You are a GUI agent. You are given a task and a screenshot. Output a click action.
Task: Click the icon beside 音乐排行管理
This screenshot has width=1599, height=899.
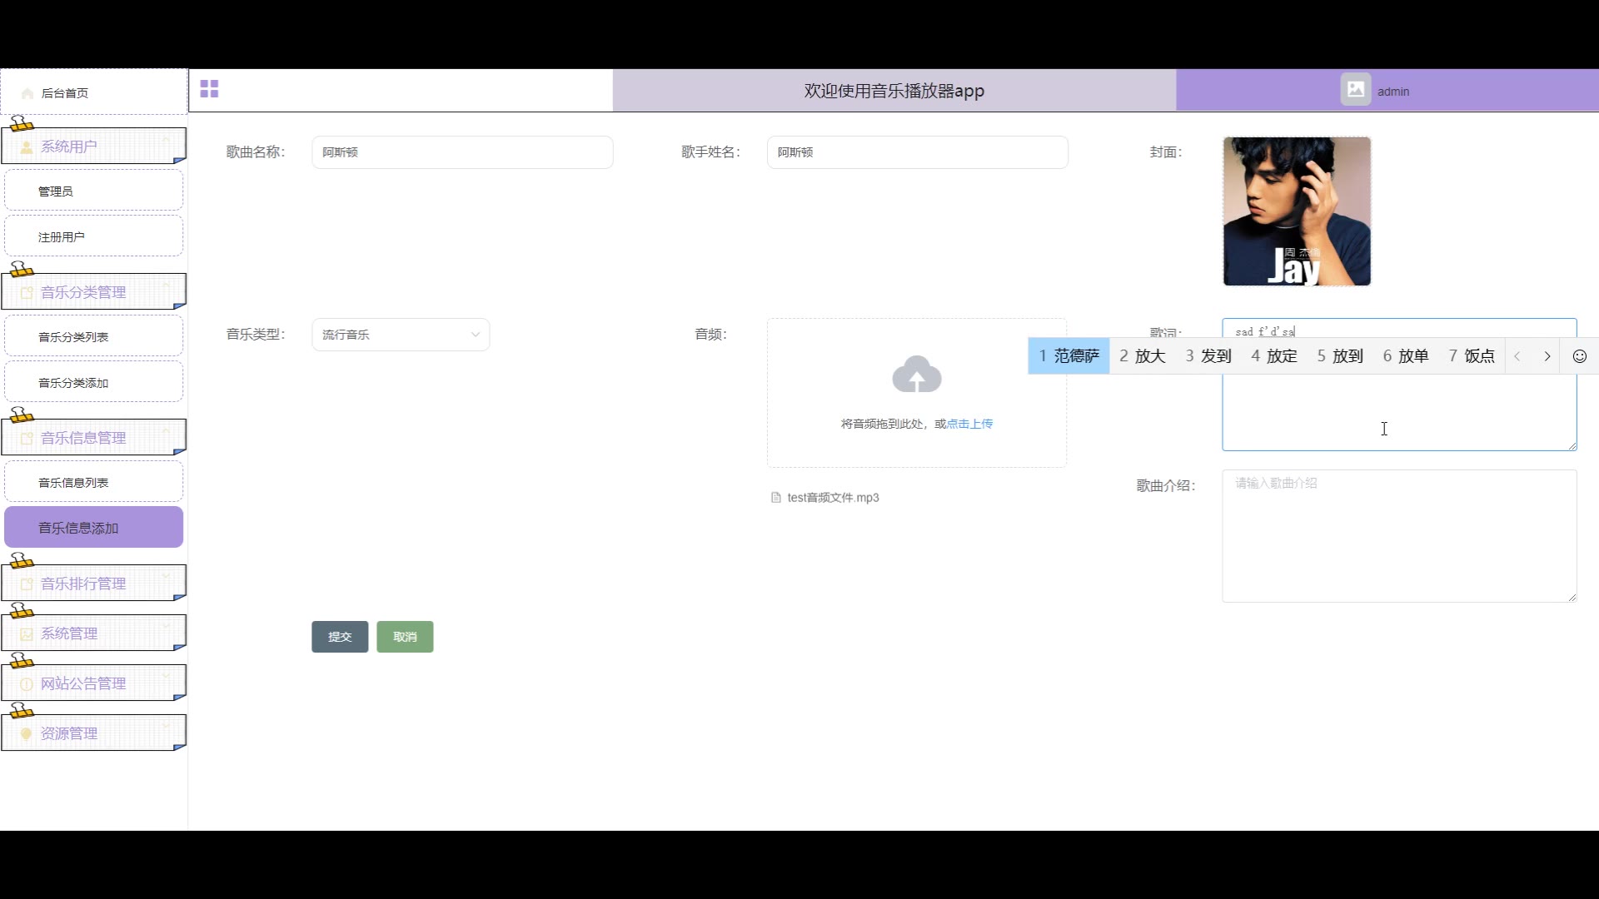pos(27,584)
